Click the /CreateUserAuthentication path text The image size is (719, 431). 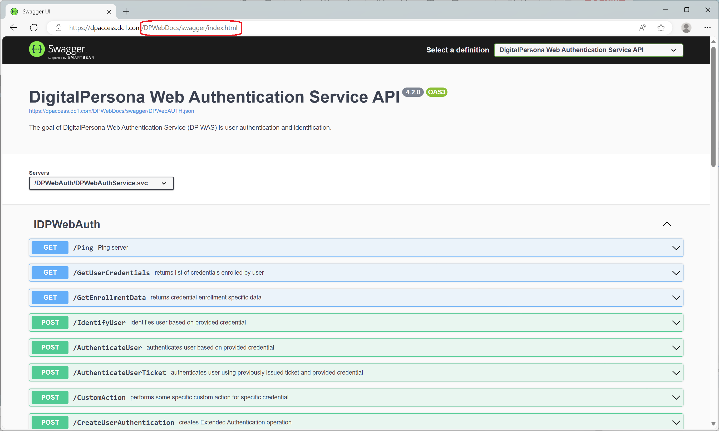click(x=124, y=423)
